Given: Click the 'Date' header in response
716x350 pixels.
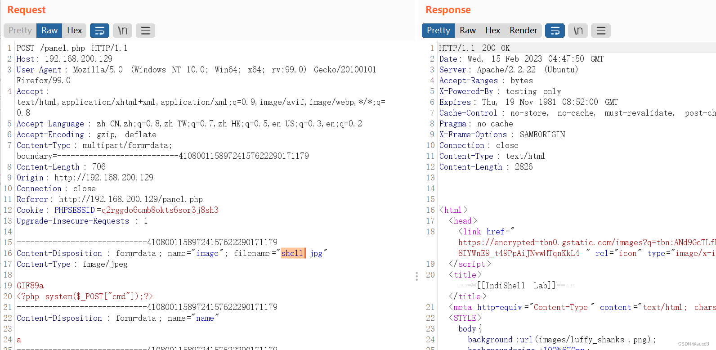Looking at the screenshot, I should (522, 59).
